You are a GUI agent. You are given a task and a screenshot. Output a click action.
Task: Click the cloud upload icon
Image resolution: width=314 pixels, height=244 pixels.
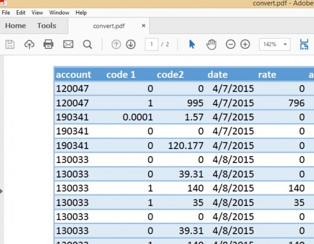[x=29, y=44]
